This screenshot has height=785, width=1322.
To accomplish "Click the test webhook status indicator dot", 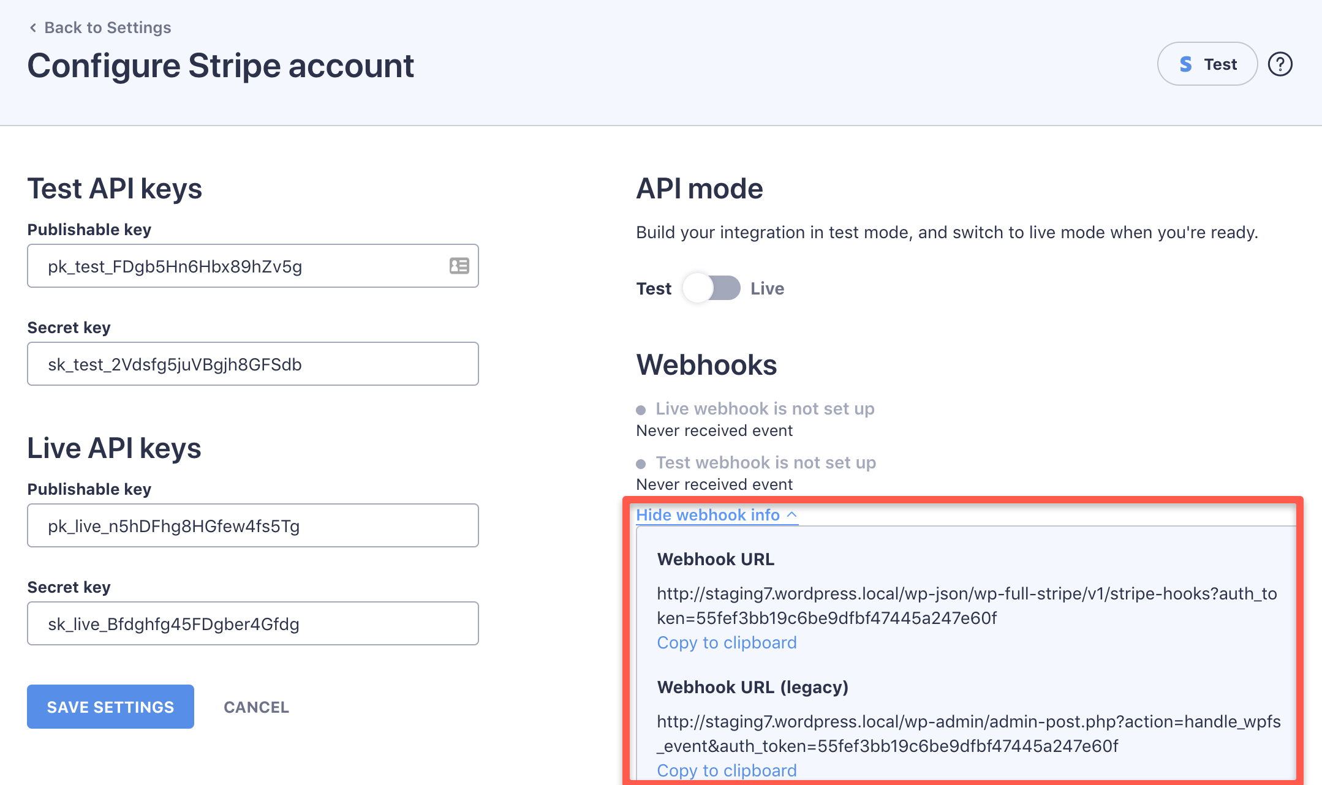I will 641,462.
